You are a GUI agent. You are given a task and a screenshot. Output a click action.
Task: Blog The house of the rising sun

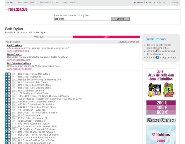click(x=6, y=113)
